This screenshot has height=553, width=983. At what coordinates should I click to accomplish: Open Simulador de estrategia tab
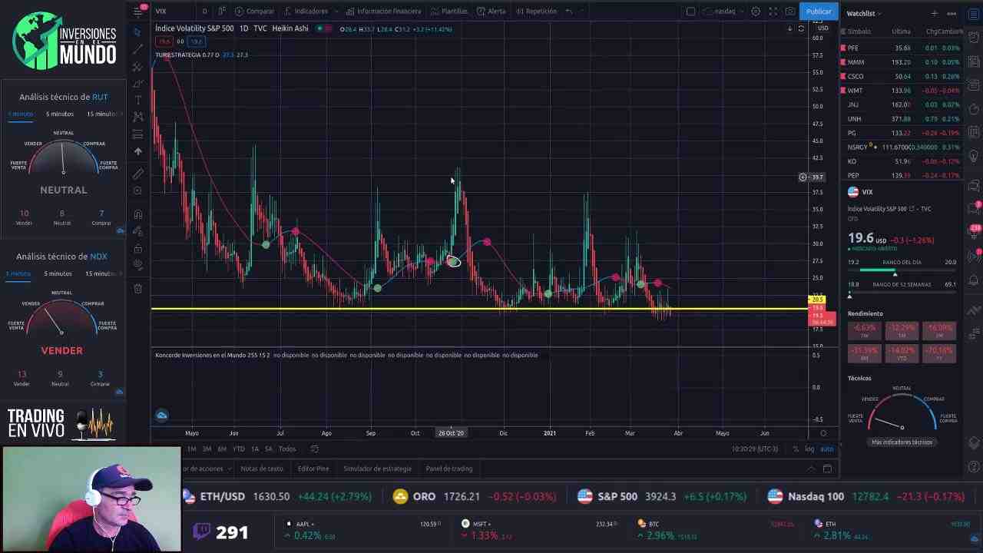point(377,469)
